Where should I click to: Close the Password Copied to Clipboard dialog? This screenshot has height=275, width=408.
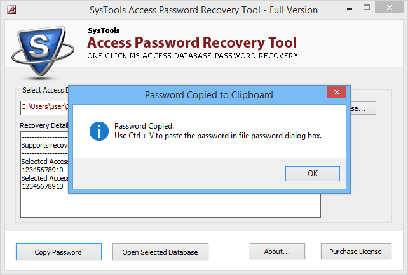(x=336, y=92)
